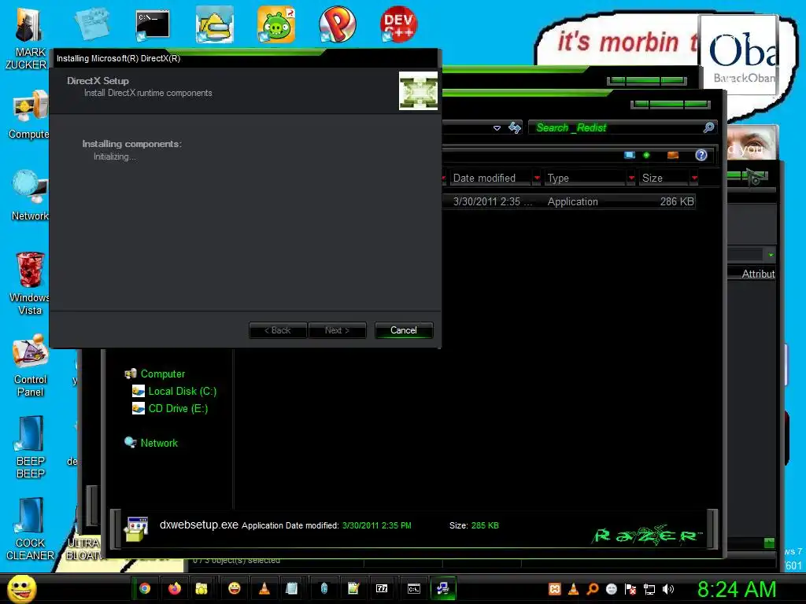
Task: Open the green dropdown arrow in the back window
Action: [771, 255]
